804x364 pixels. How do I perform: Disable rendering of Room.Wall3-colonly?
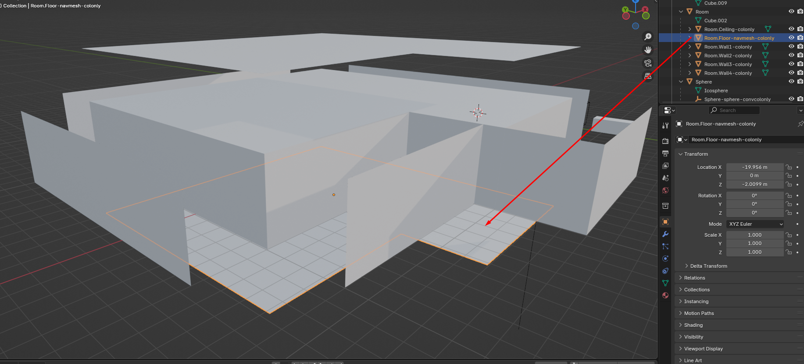(x=800, y=64)
